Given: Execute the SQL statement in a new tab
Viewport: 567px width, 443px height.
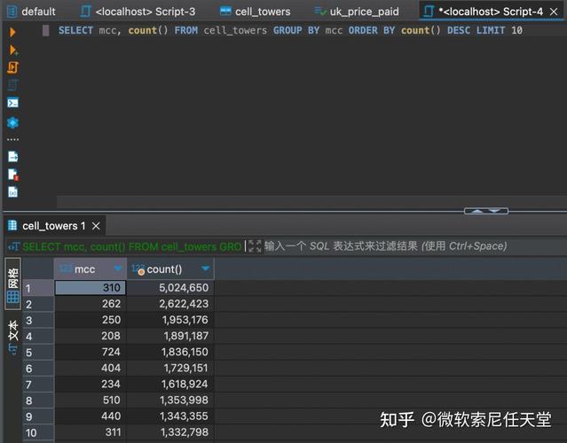Looking at the screenshot, I should (13, 51).
